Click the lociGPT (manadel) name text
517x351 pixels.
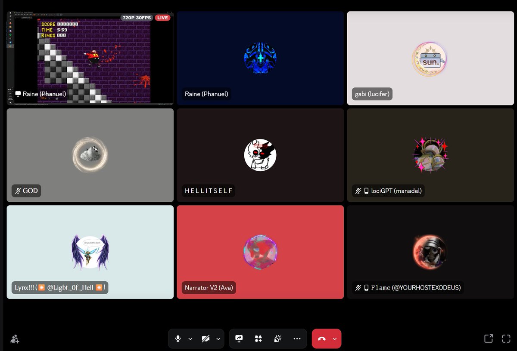[396, 191]
